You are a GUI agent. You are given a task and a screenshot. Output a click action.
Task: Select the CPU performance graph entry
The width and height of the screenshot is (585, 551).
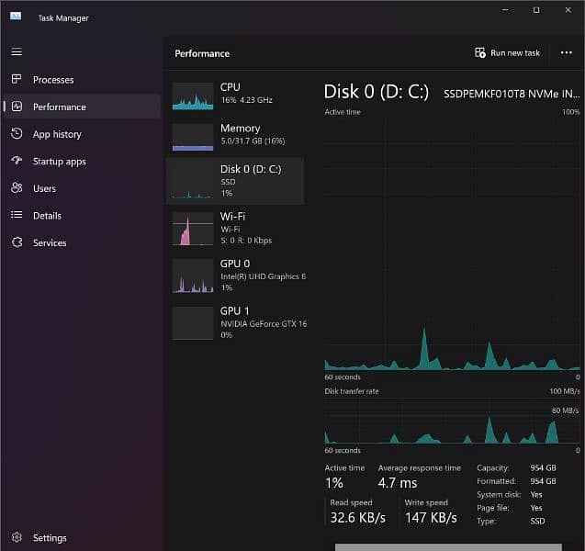point(237,95)
